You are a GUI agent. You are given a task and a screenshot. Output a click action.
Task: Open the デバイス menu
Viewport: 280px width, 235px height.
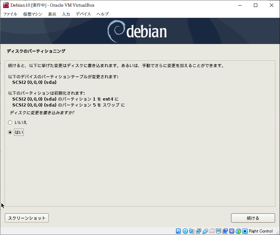[83, 14]
